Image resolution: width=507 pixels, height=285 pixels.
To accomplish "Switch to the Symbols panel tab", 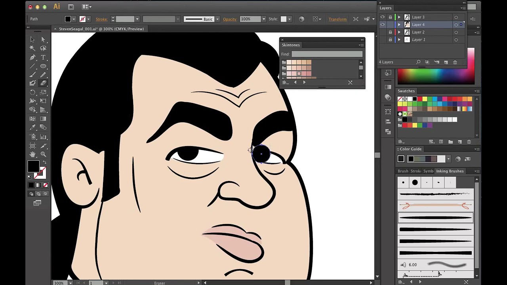I will (428, 171).
